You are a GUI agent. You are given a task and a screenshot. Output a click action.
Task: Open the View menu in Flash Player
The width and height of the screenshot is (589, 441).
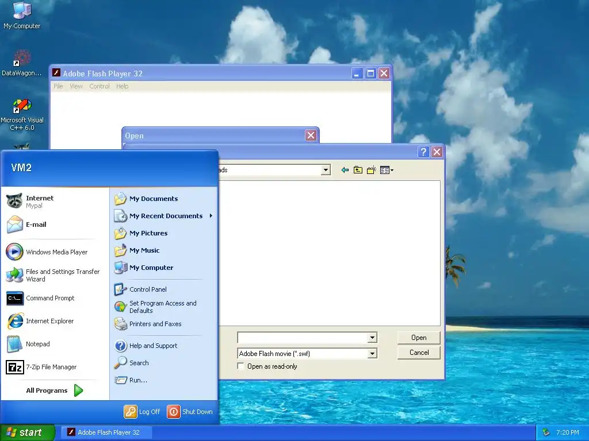pyautogui.click(x=76, y=86)
